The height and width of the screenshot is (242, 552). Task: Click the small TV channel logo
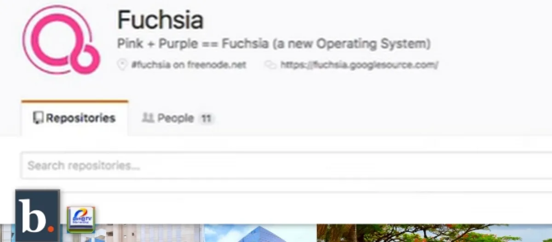81,220
